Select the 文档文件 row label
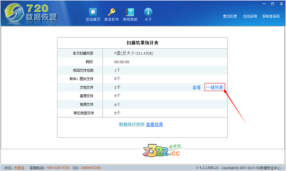Image resolution: width=286 pixels, height=171 pixels. point(87,87)
